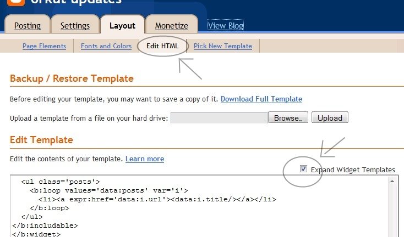Click the code line "<ul class='posts'>"
The height and width of the screenshot is (237, 404).
(x=61, y=182)
